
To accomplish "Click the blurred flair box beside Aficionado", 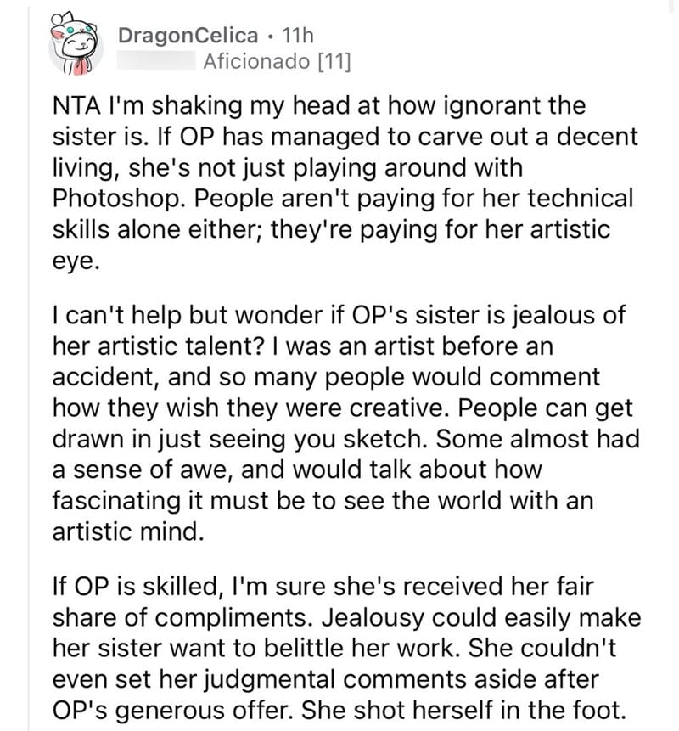I will [156, 61].
